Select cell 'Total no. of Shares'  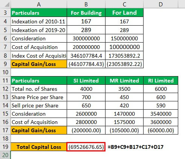(x=39, y=89)
